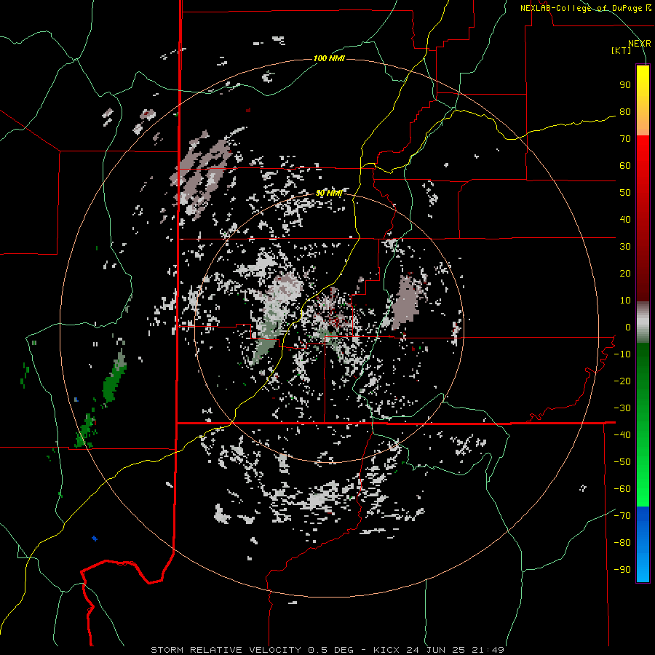655x655 pixels.
Task: Click the -70 value on velocity scale
Action: [622, 515]
